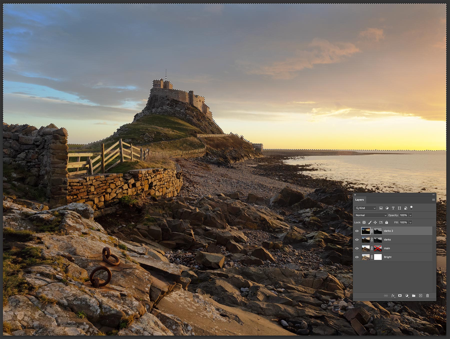Open the Kind filter type dropdown
450x339 pixels.
pyautogui.click(x=365, y=208)
